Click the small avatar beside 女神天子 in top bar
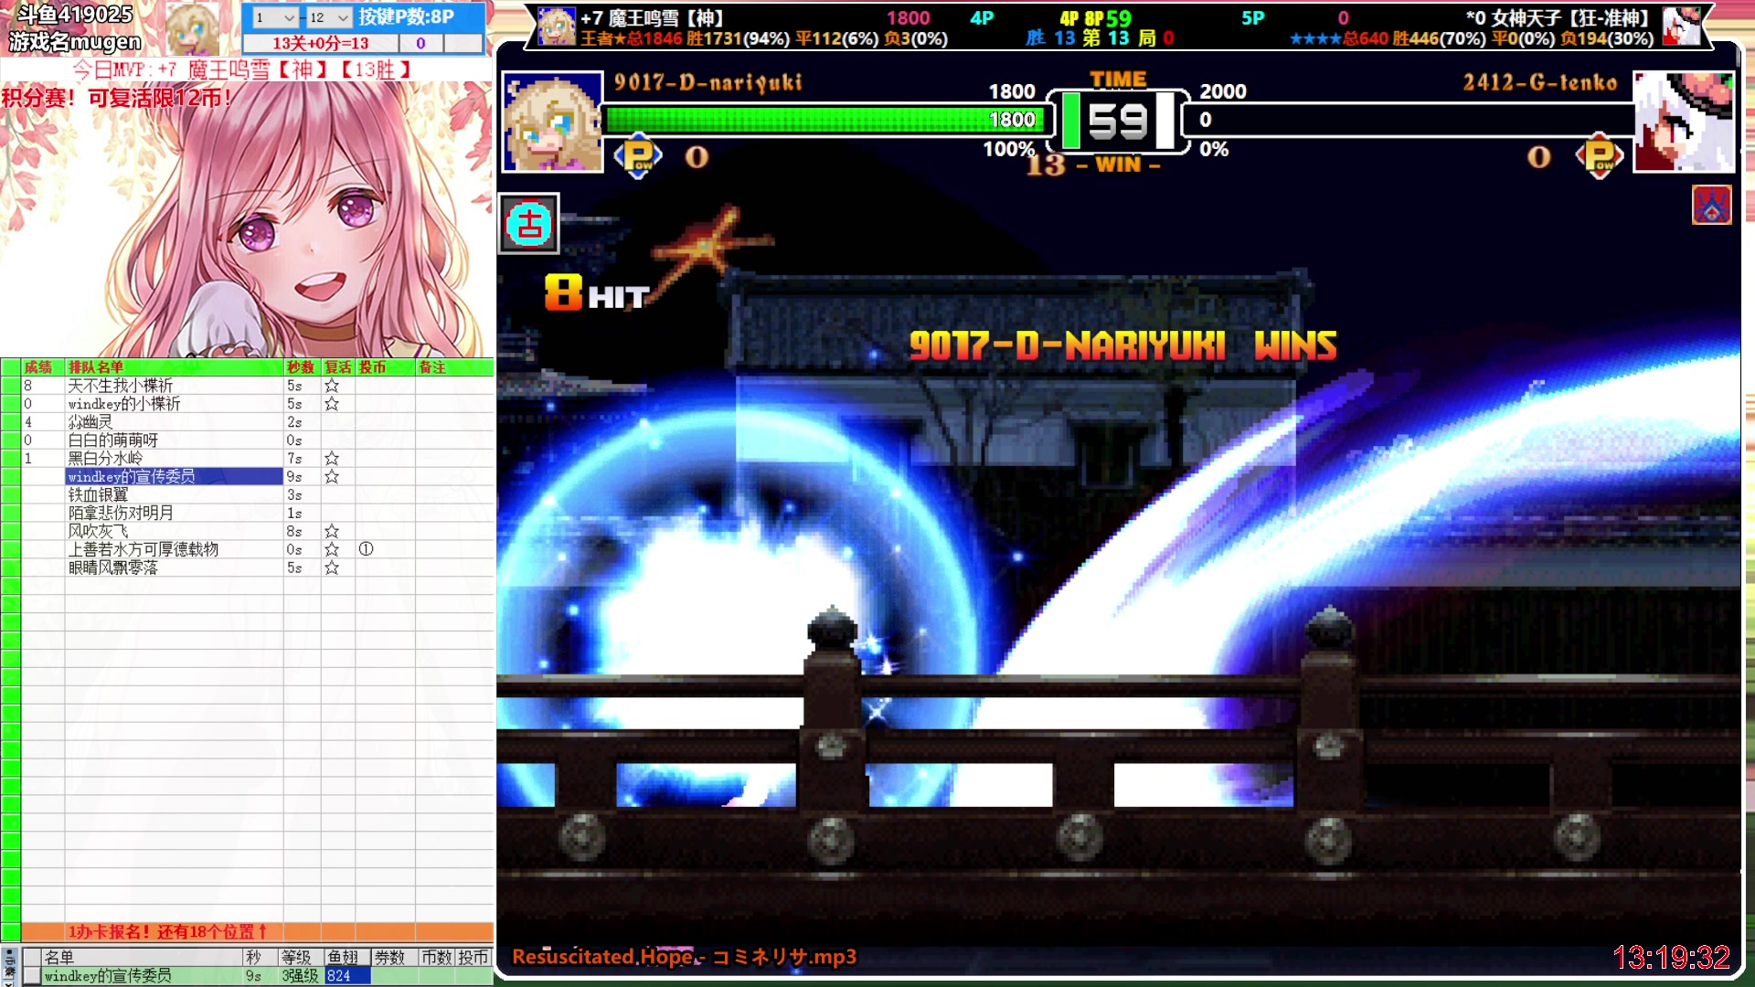This screenshot has height=987, width=1755. click(1681, 26)
